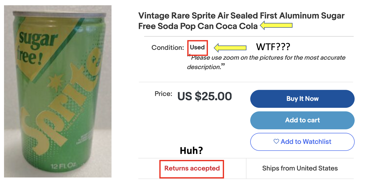Click the heart icon in the Watchlist button
The height and width of the screenshot is (185, 365).
[x=276, y=142]
